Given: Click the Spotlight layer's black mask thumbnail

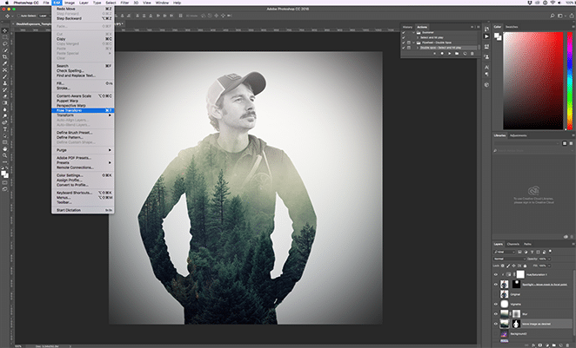Looking at the screenshot, I should click(516, 285).
